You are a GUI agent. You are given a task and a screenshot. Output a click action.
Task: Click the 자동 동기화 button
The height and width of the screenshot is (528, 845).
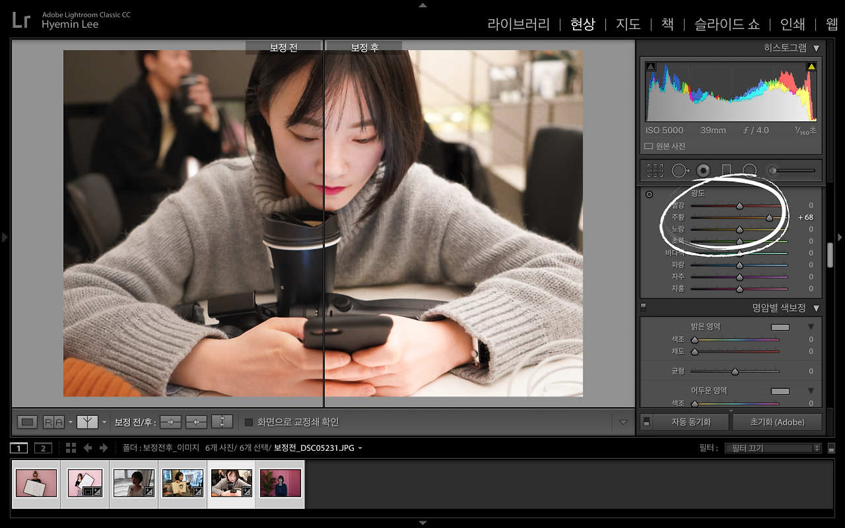tap(691, 422)
